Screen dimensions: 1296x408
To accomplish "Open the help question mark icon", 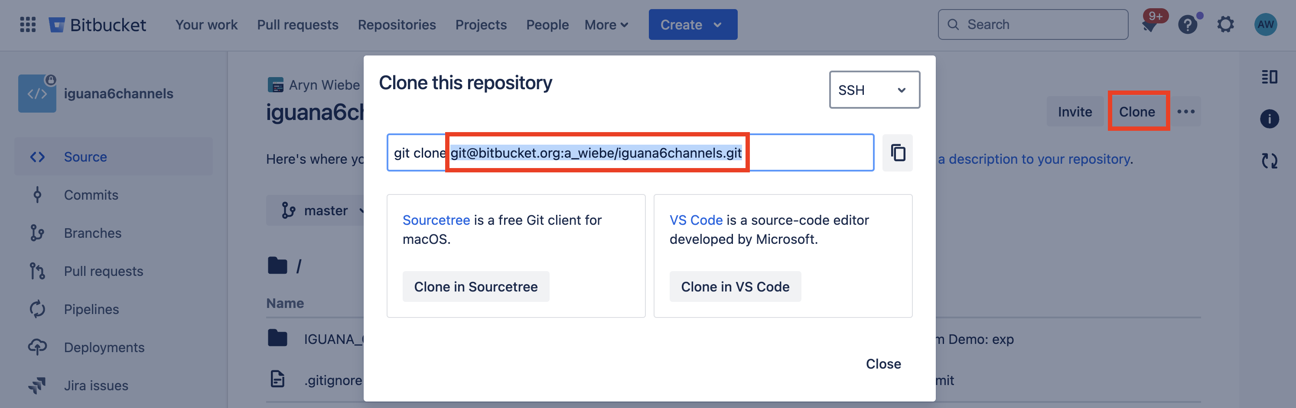I will pos(1187,25).
